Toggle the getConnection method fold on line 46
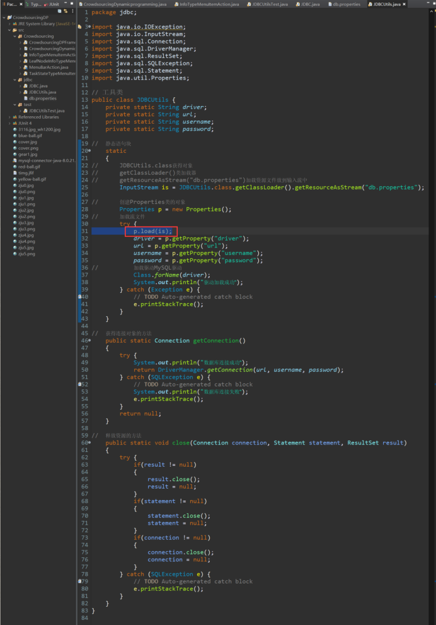Image resolution: width=436 pixels, height=625 pixels. pos(90,340)
